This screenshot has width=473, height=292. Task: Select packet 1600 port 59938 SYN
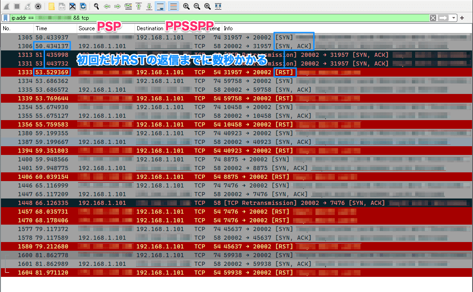236,256
